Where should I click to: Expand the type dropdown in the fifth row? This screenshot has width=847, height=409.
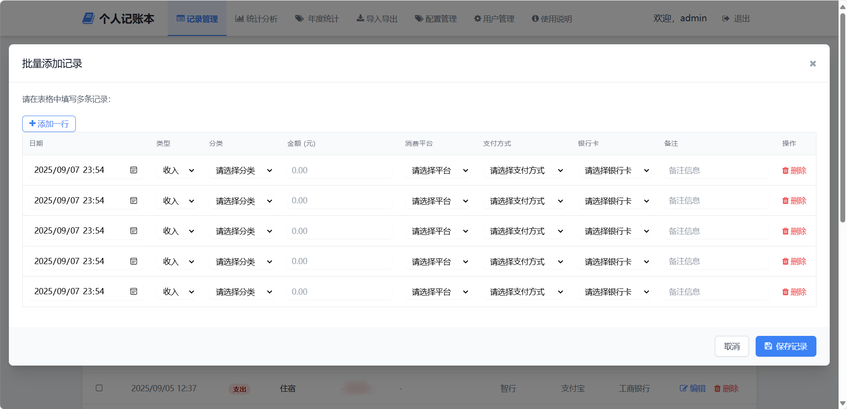176,292
